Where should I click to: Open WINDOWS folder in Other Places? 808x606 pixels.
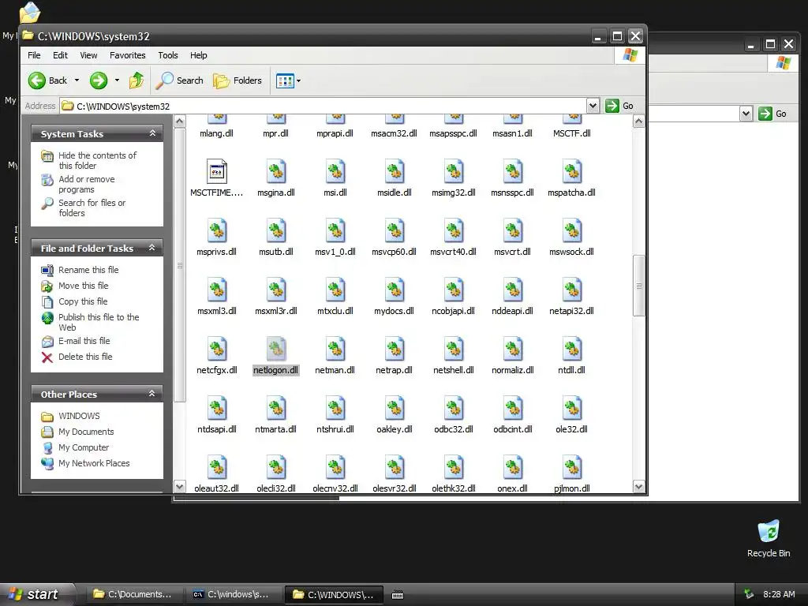(79, 416)
